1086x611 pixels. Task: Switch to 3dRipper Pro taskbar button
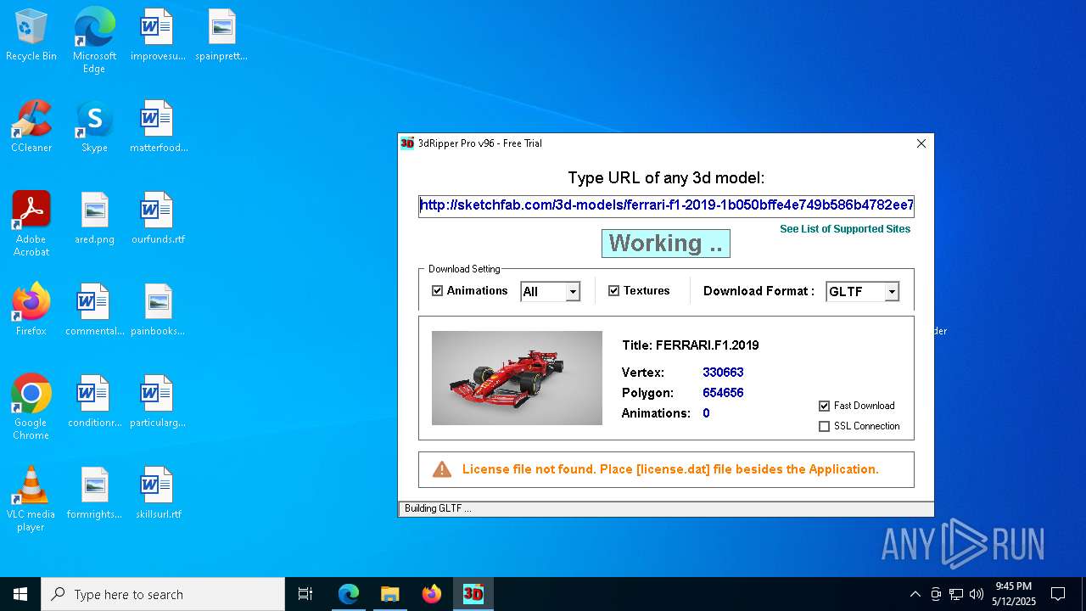click(x=473, y=594)
